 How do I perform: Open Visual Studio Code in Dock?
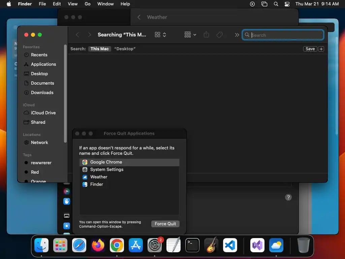(x=230, y=245)
